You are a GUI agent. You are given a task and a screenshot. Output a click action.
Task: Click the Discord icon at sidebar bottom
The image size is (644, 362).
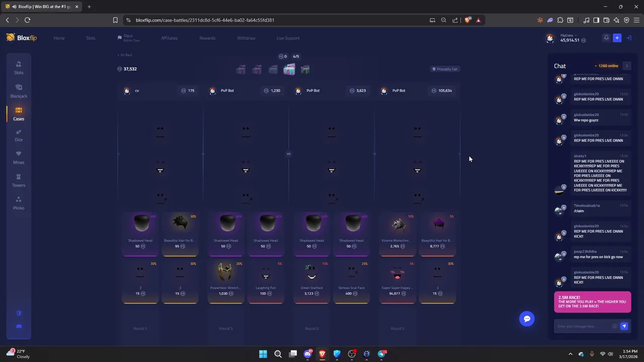19,326
